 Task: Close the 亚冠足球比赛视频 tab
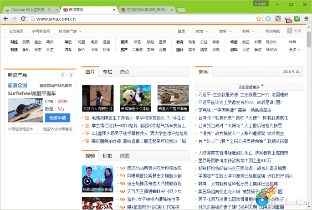tap(172, 10)
